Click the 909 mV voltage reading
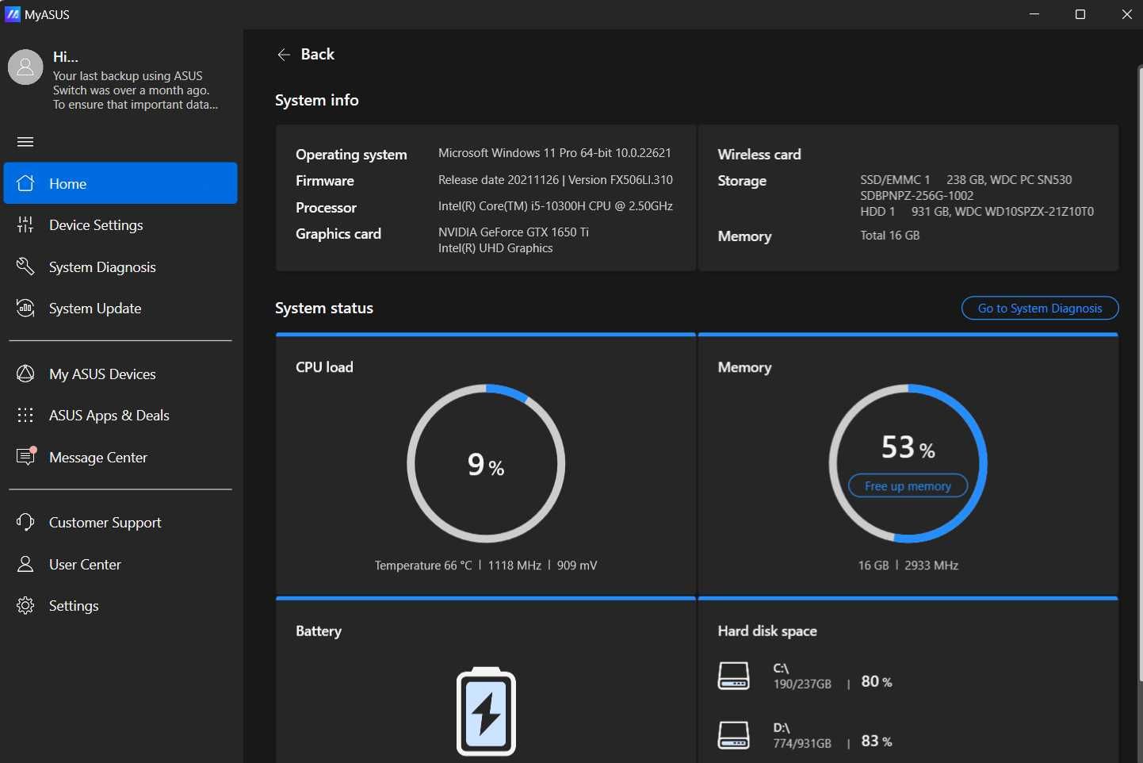Image resolution: width=1143 pixels, height=763 pixels. click(x=577, y=566)
